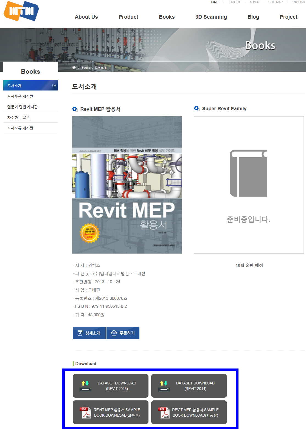Click the Super Revit Family placeholder image

(x=249, y=185)
